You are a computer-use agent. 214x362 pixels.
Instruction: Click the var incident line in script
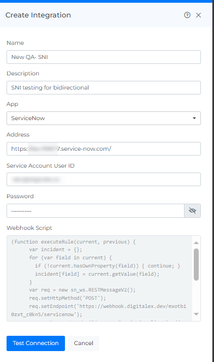click(x=55, y=250)
